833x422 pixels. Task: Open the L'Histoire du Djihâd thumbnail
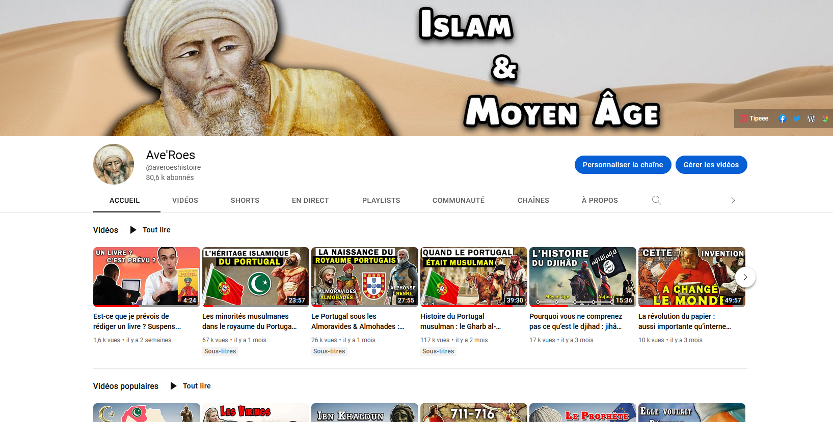pos(582,277)
